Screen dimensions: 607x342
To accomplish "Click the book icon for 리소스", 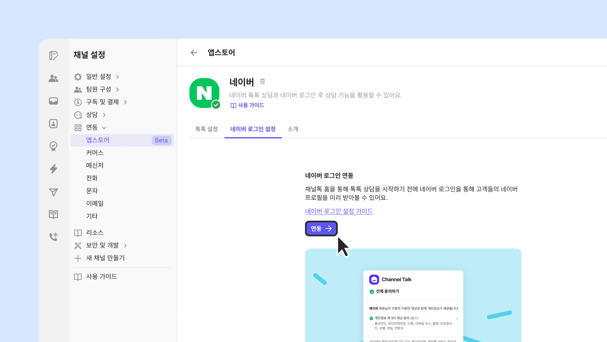I will click(x=78, y=233).
